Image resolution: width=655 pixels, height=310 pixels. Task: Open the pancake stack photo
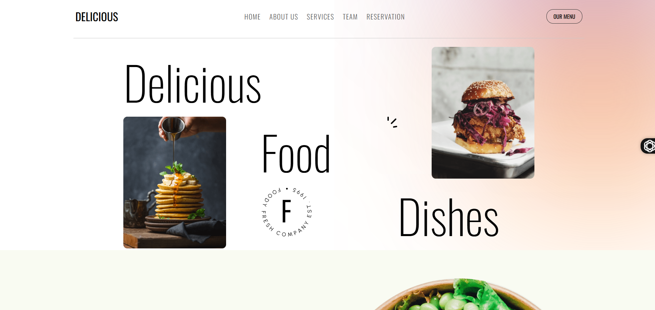click(175, 182)
